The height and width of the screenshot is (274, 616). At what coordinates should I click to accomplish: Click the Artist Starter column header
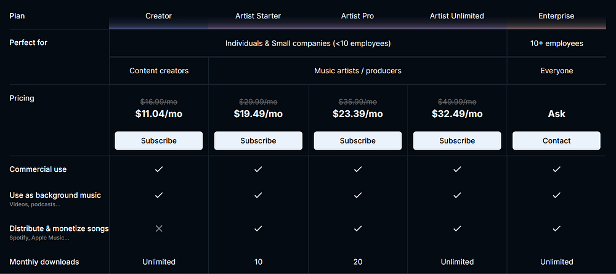point(258,16)
